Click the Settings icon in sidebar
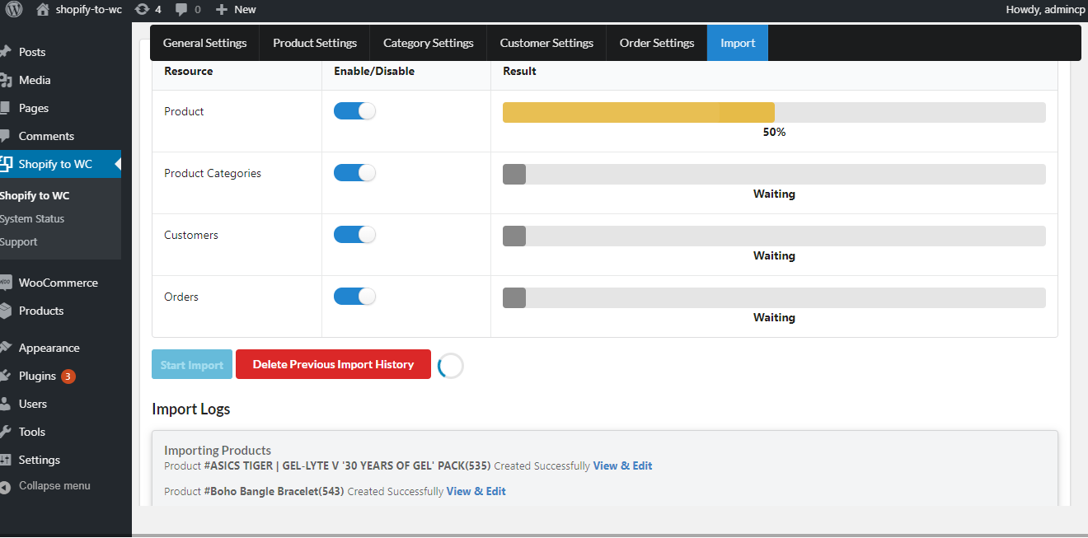Image resolution: width=1088 pixels, height=538 pixels. tap(5, 460)
